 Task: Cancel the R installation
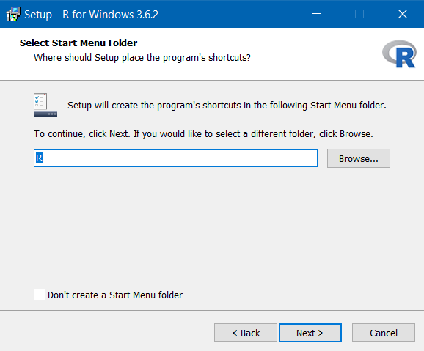tap(384, 333)
